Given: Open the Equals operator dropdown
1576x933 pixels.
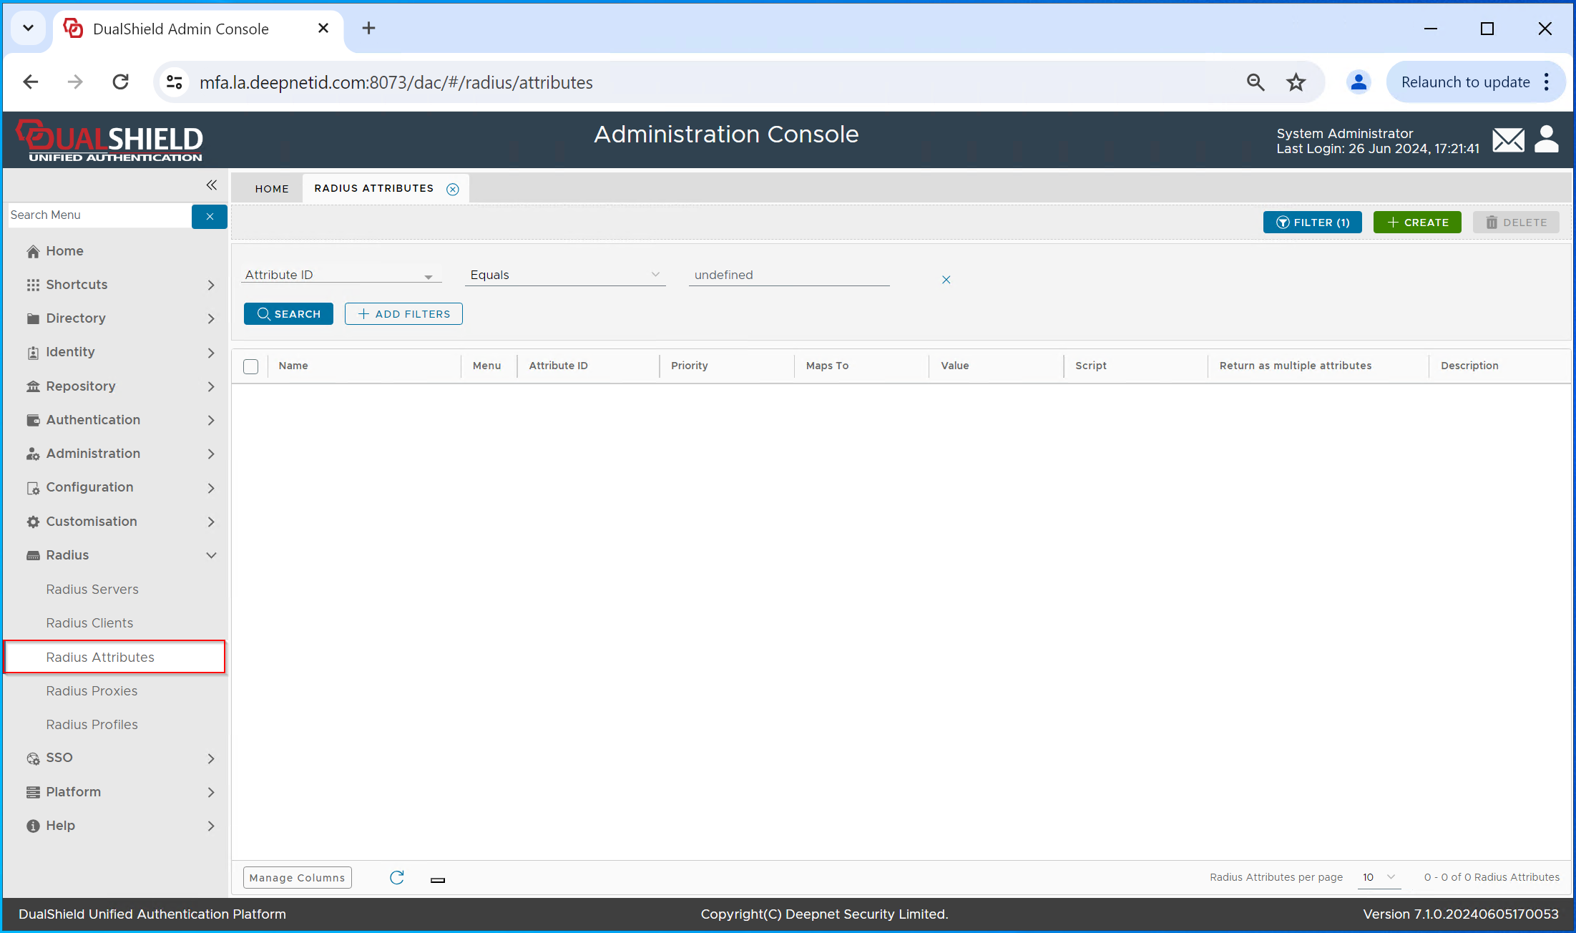Looking at the screenshot, I should pyautogui.click(x=564, y=275).
